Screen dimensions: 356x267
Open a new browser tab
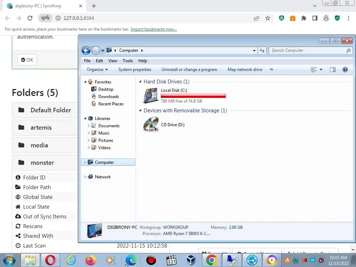[x=94, y=6]
